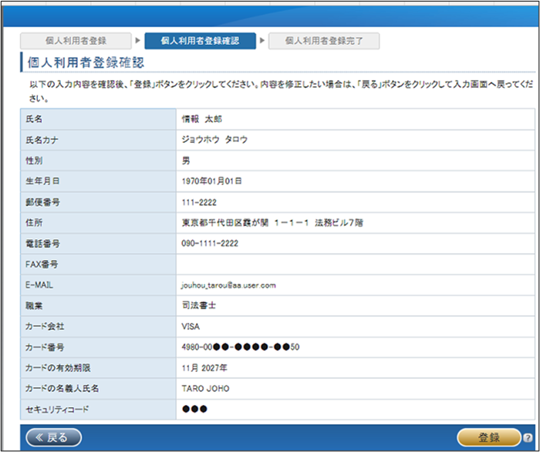
Task: Click the 戻る back button
Action: click(53, 437)
